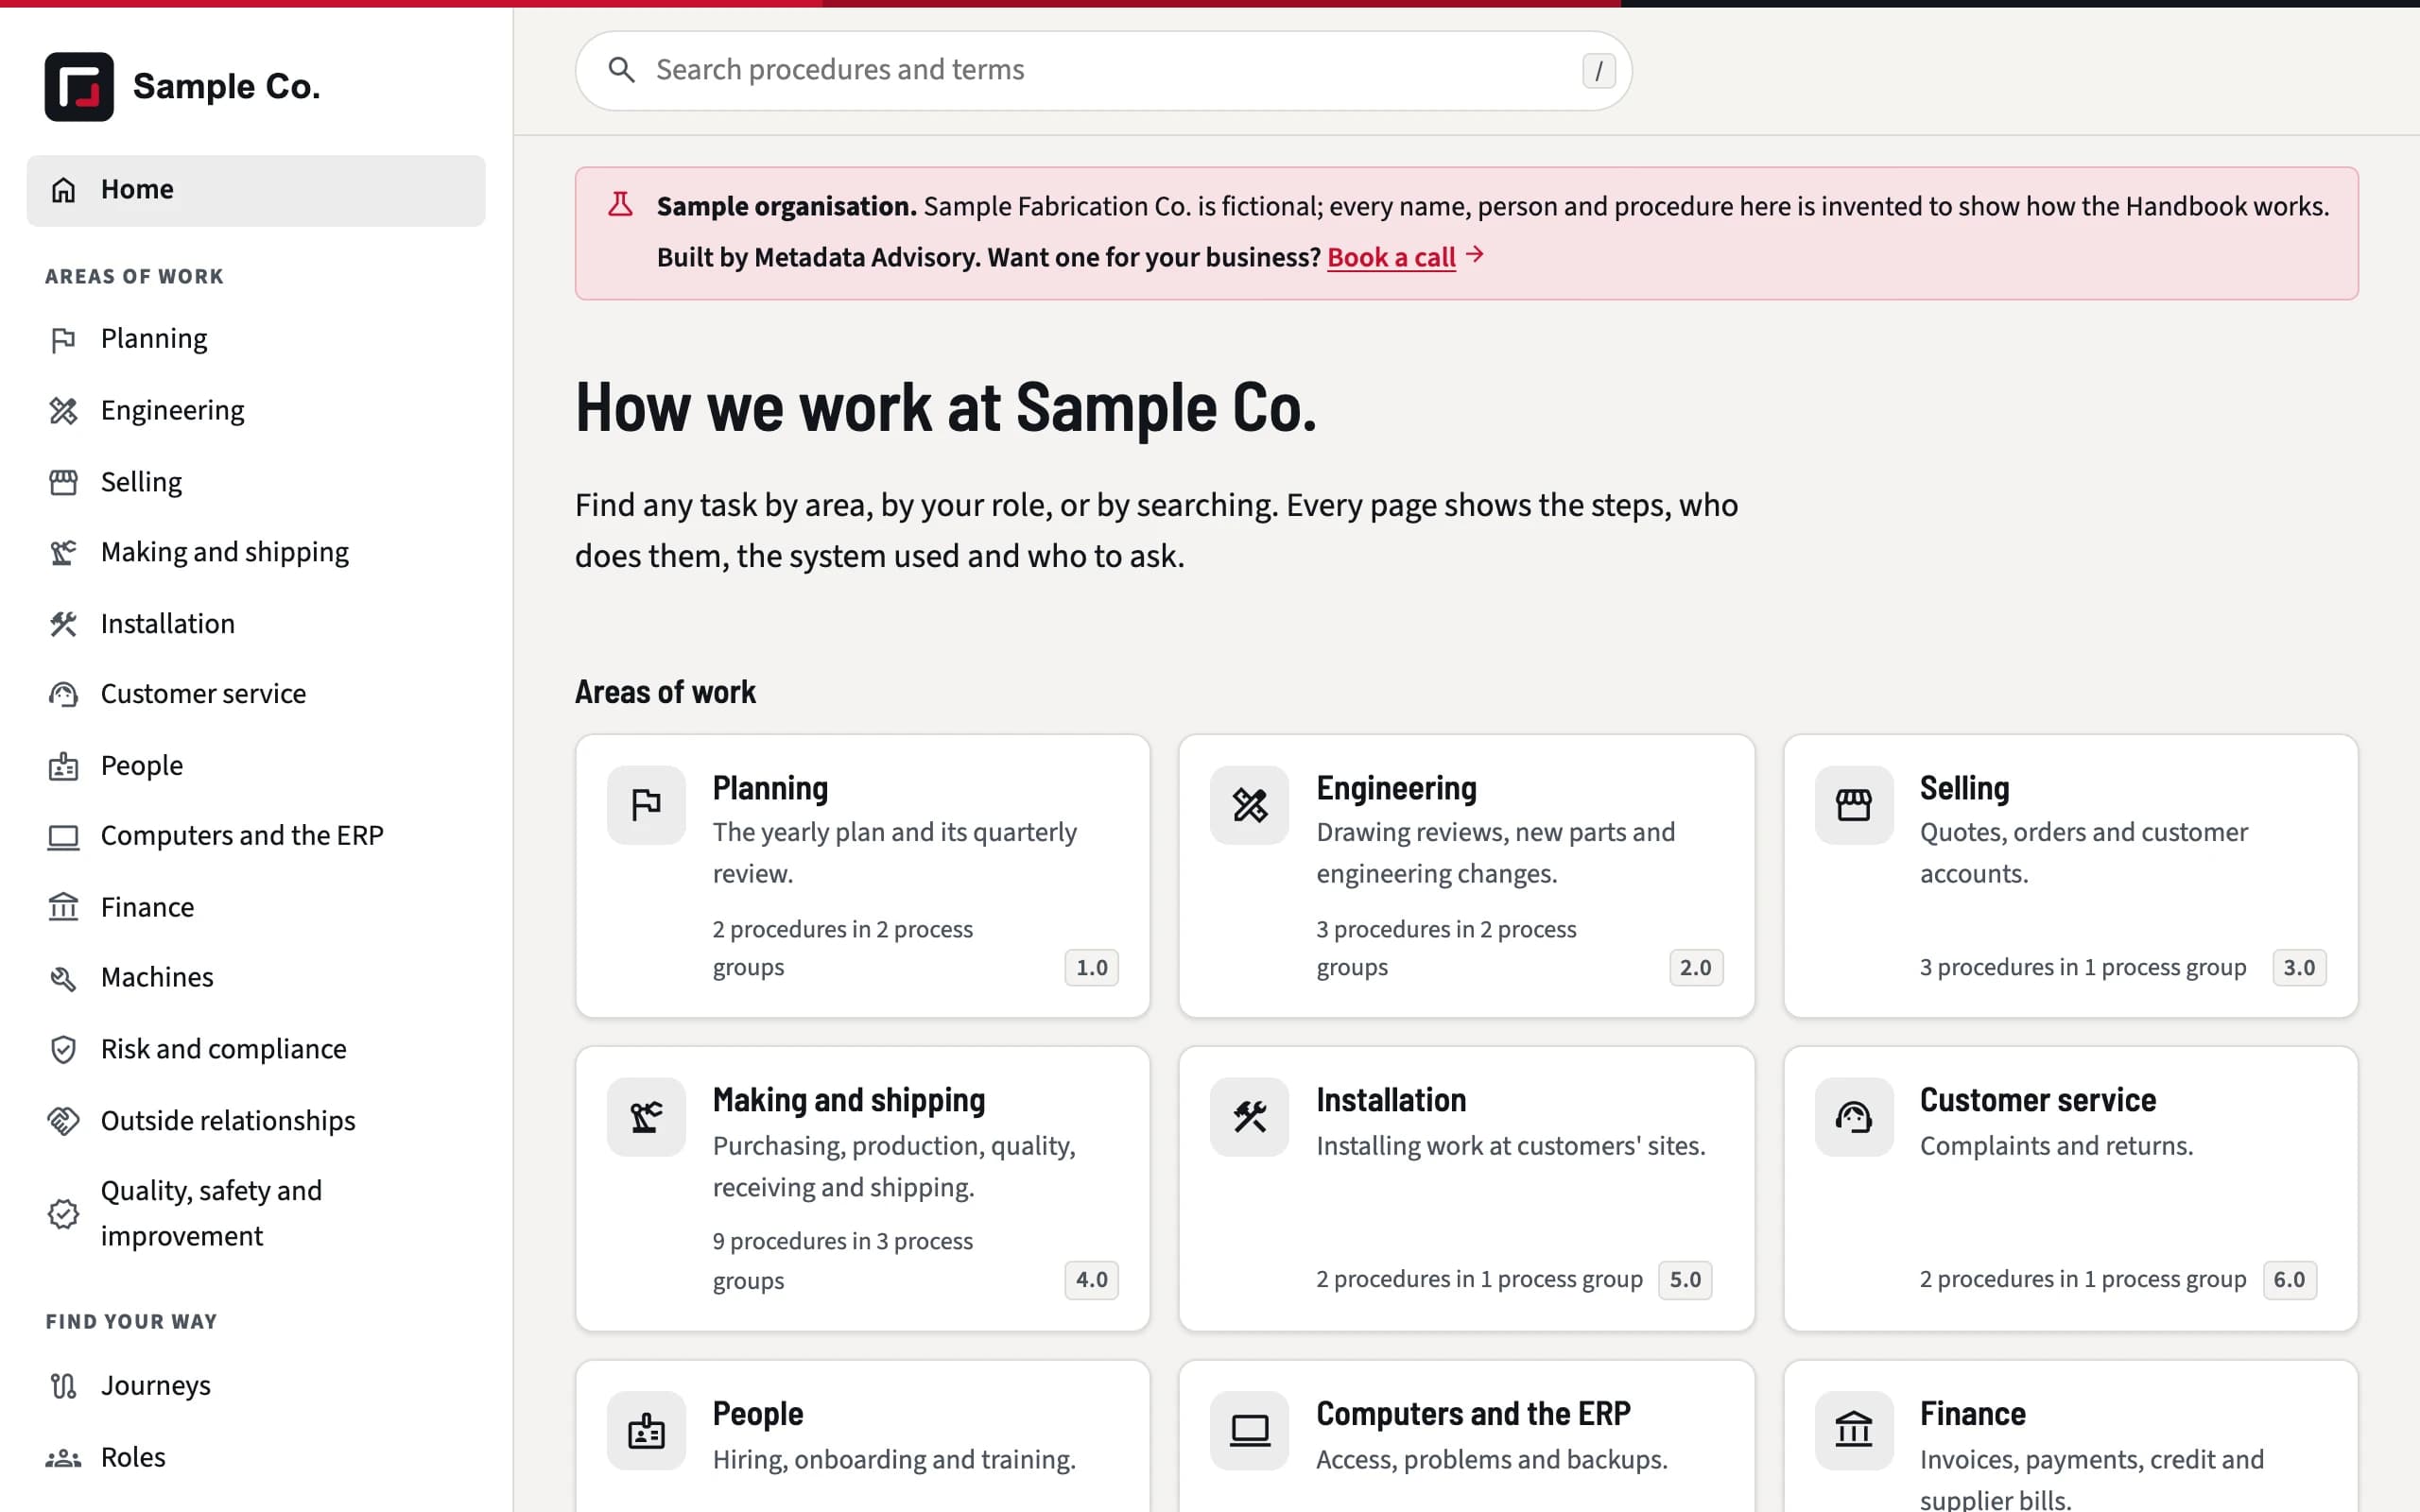
Task: Click the Sample Co. logo icon
Action: coord(79,87)
